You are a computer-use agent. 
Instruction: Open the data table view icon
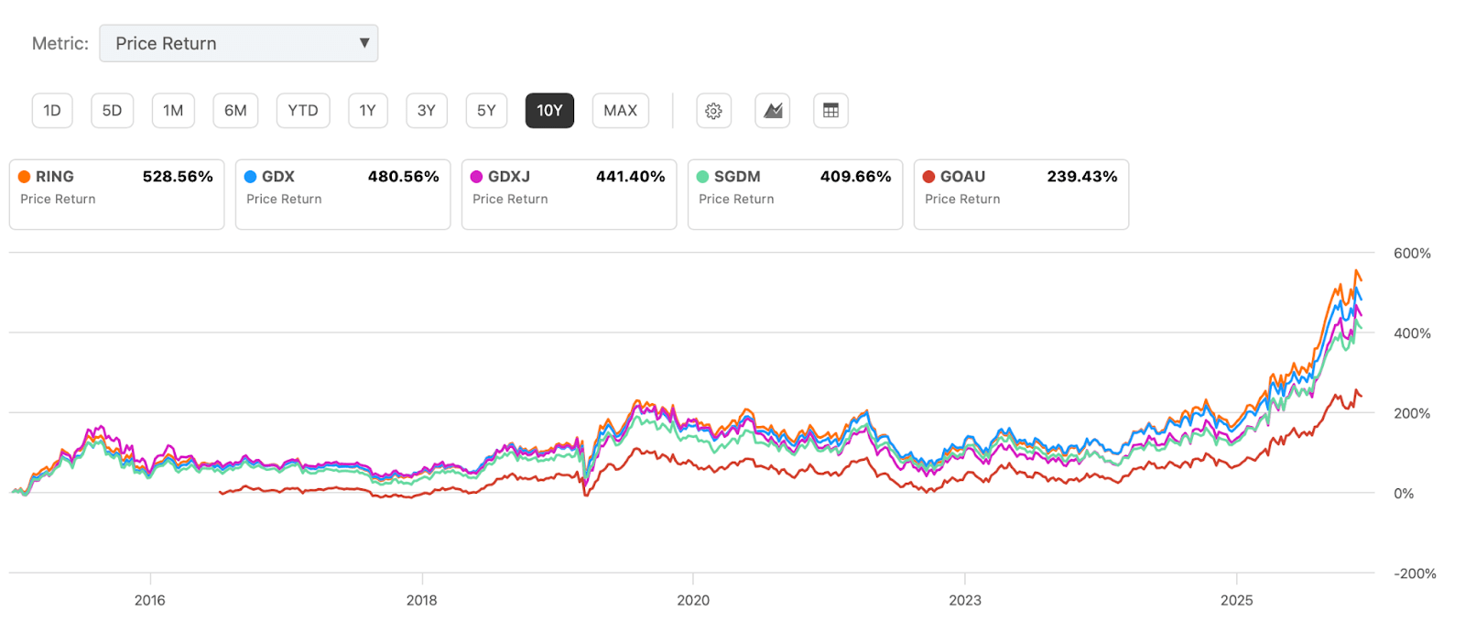pos(830,111)
